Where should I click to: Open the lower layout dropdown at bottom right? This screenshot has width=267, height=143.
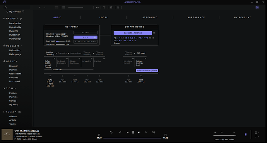click(257, 136)
